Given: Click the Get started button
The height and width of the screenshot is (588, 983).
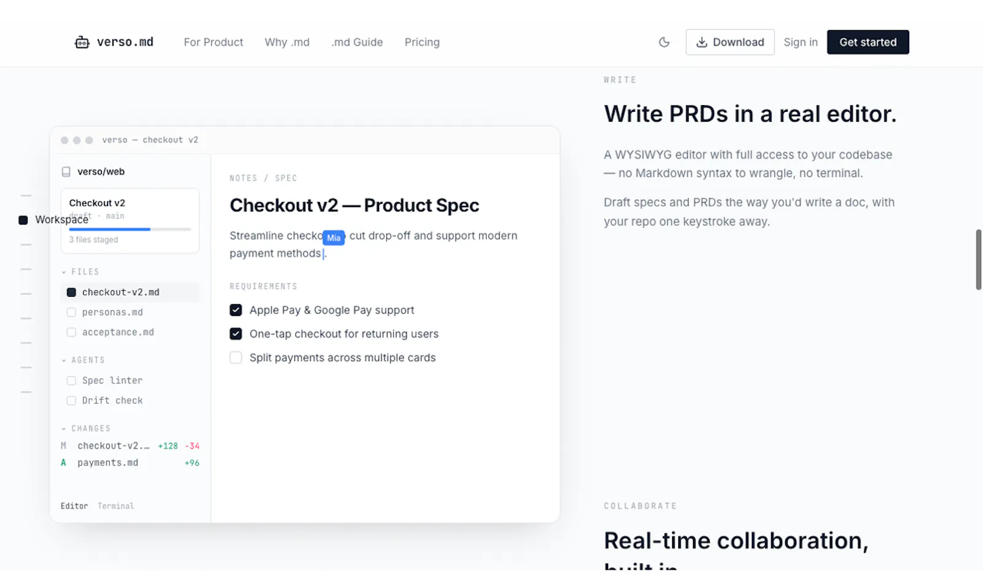Looking at the screenshot, I should 867,42.
